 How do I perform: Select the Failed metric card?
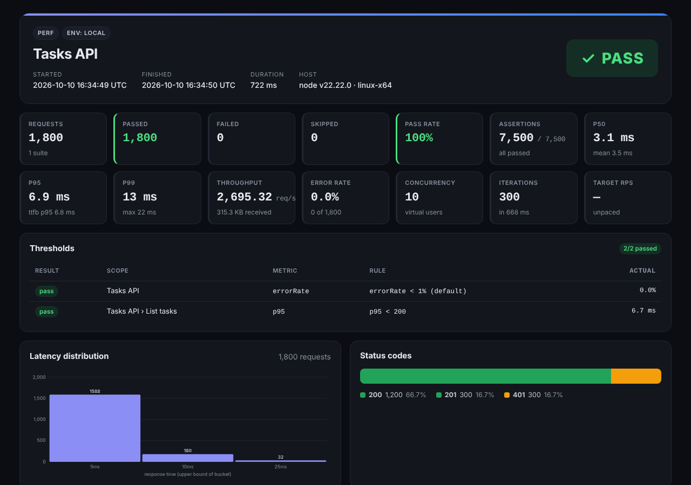coord(252,138)
